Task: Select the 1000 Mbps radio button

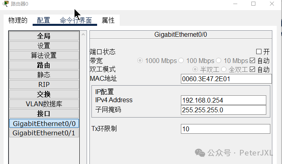Action: pos(140,61)
